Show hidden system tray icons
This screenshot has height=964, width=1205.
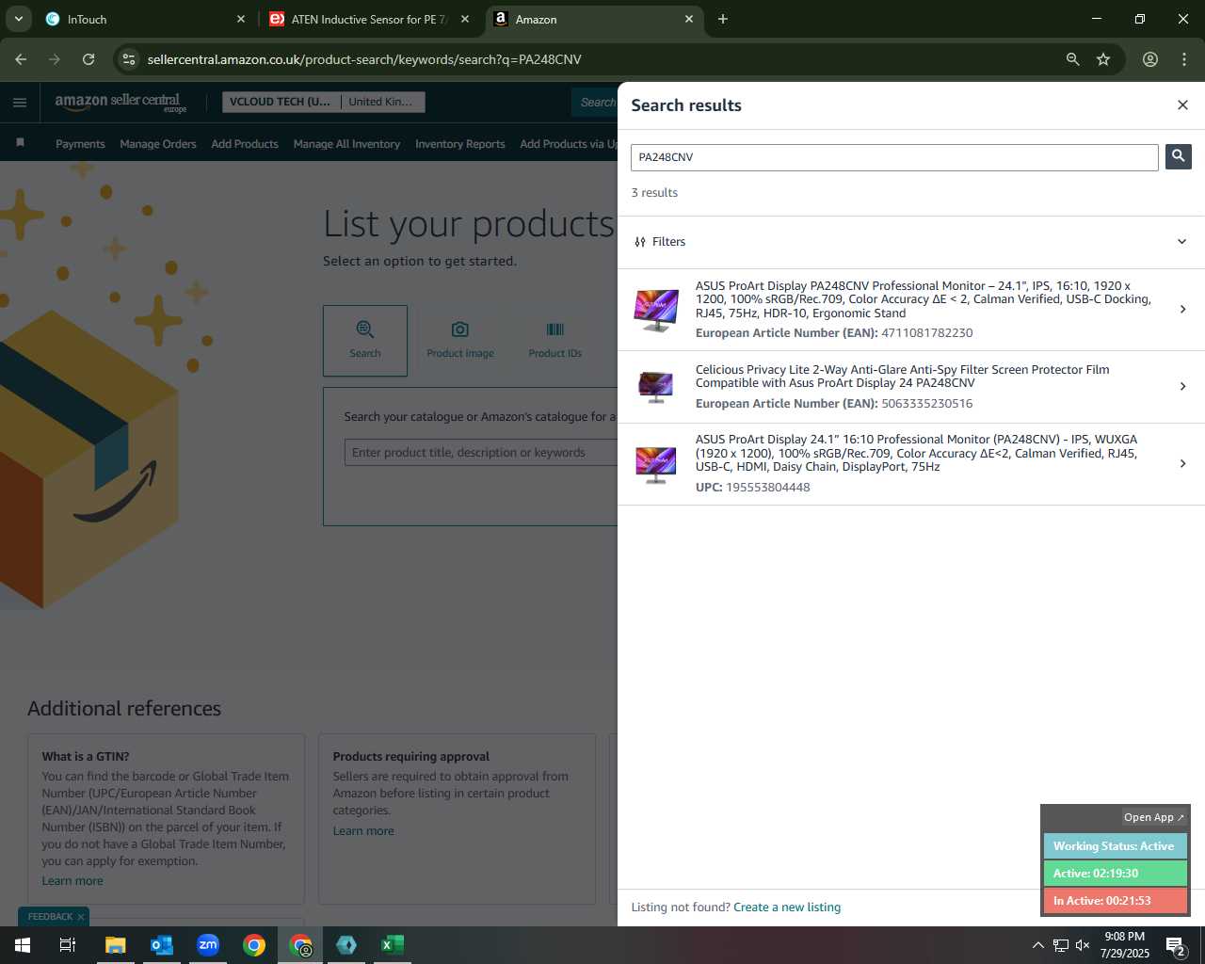click(1037, 945)
